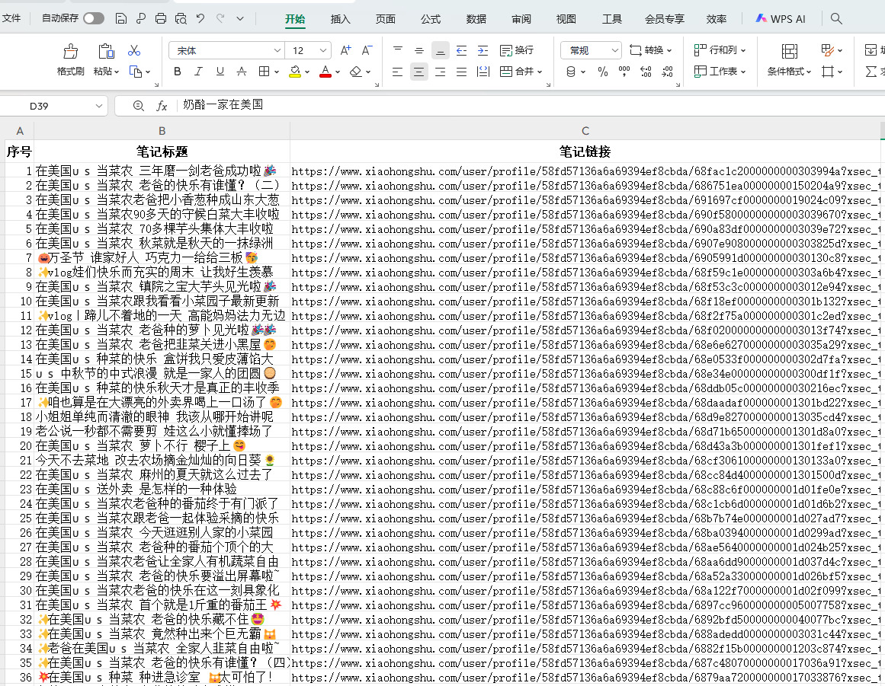Viewport: 885px width, 686px height.
Task: Open the 数据 ribbon tab
Action: tap(476, 18)
